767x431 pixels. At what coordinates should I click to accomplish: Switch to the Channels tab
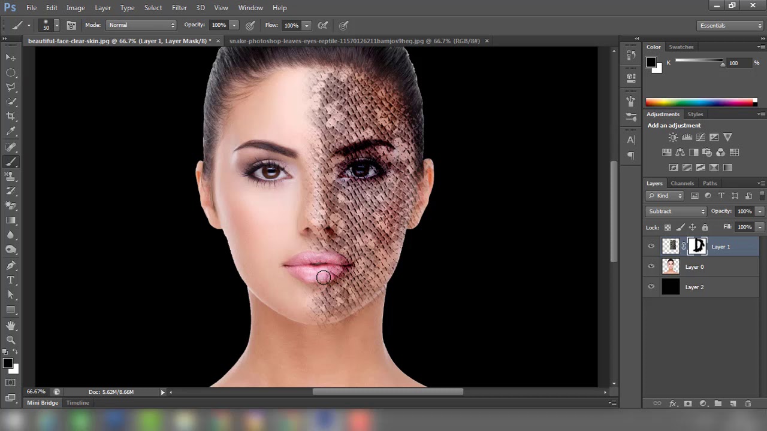coord(682,183)
